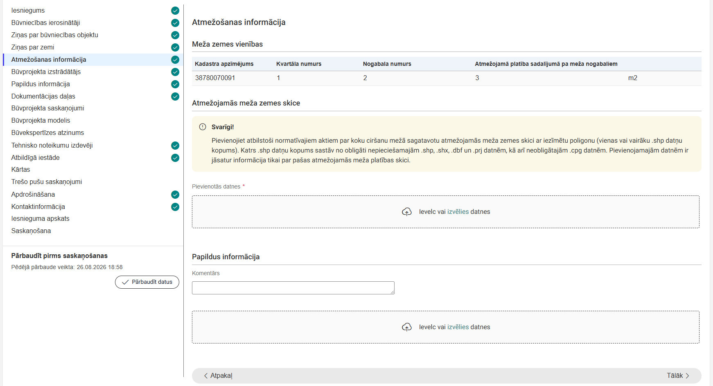Click the check icon on Atmežošanas informācija row

point(175,60)
